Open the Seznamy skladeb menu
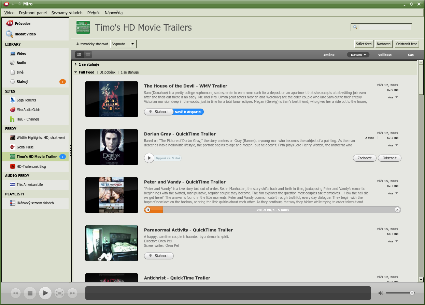This screenshot has height=305, width=425. tap(67, 13)
